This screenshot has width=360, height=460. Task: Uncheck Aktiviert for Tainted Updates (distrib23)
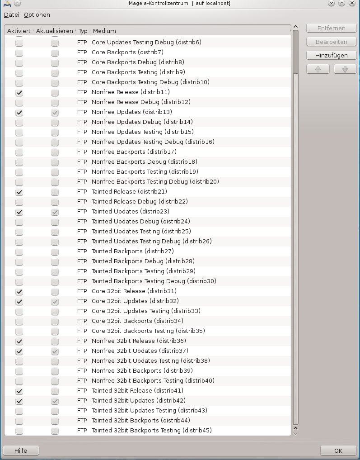tap(19, 212)
